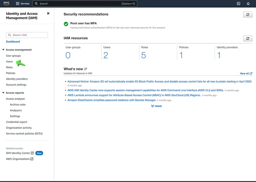The image size is (256, 182).
Task: Open What's new external link icon
Action: 85,69
